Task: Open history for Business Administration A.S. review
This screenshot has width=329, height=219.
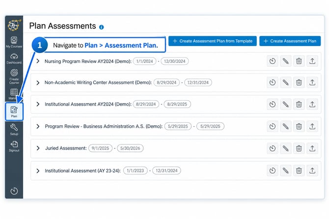Action: (273, 126)
